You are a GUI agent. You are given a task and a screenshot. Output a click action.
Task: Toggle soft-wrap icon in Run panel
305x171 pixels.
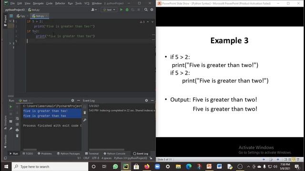[x=17, y=118]
